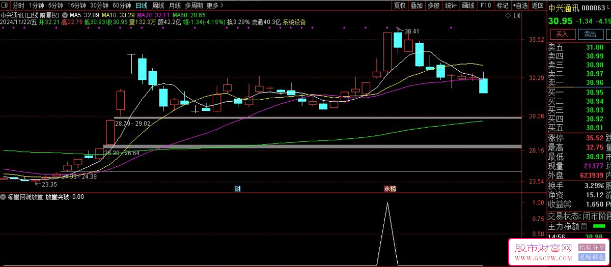Switch to the 月线 monthly chart
This screenshot has height=267, width=611.
click(174, 6)
